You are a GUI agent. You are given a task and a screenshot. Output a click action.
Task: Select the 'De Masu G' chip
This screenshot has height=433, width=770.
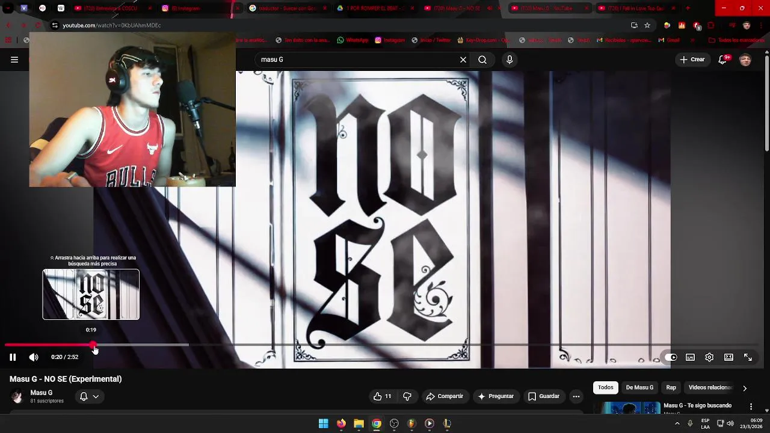[x=639, y=387]
